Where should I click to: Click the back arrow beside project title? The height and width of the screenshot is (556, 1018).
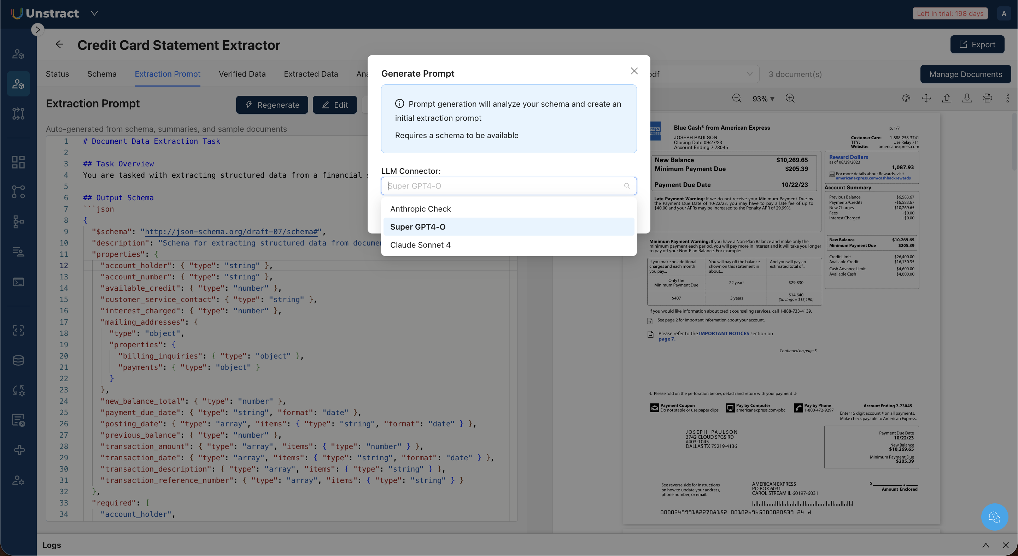(59, 45)
